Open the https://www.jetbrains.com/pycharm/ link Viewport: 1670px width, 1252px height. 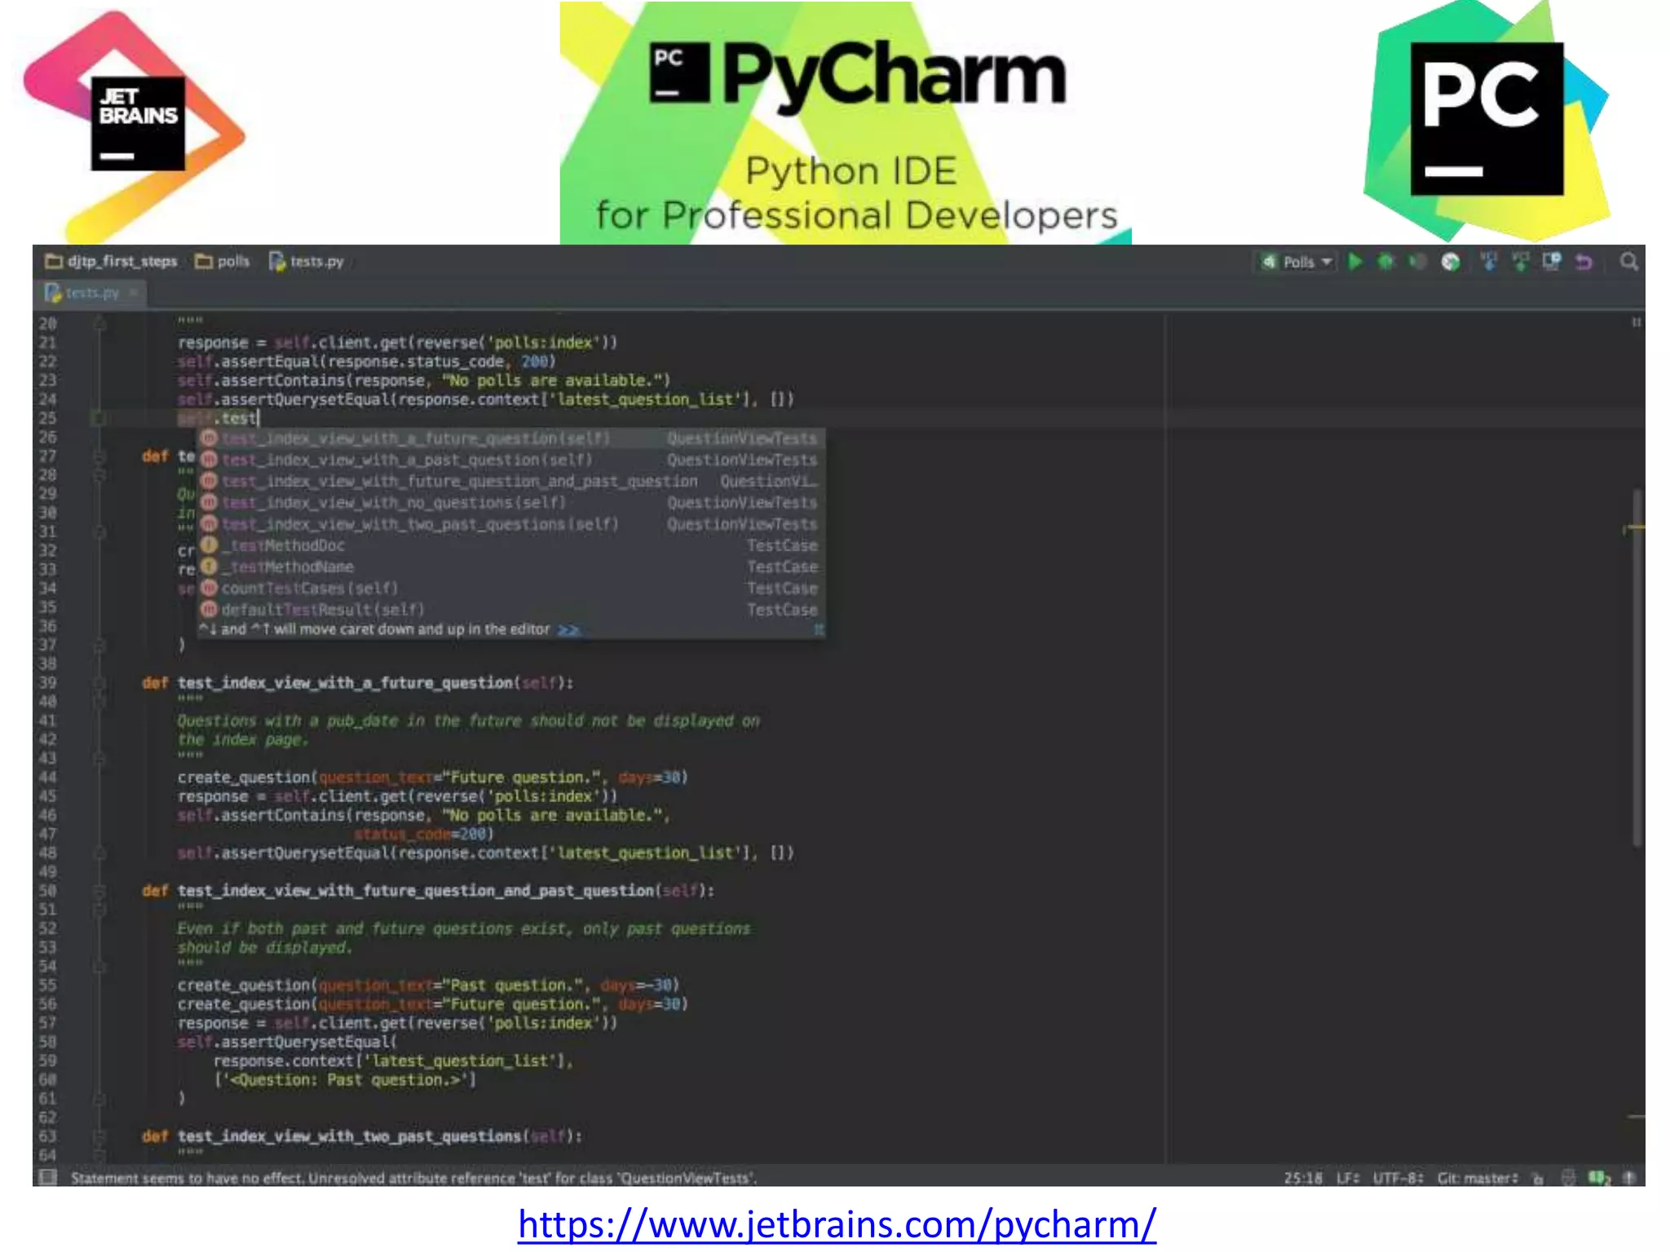[x=837, y=1224]
